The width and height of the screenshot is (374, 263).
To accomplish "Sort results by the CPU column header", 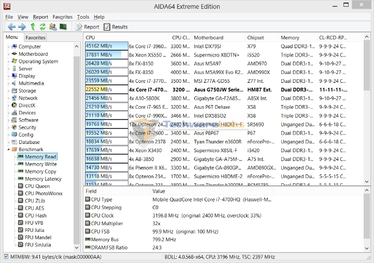I will coord(126,37).
